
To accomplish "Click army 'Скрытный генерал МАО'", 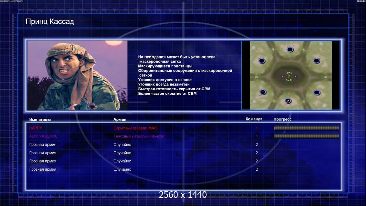I will click(x=135, y=128).
